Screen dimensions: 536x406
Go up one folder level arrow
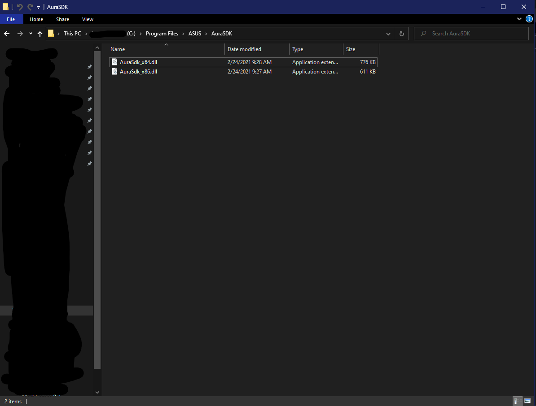click(x=40, y=34)
